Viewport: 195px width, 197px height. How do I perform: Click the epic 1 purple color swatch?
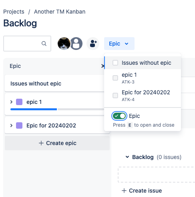tap(19, 102)
